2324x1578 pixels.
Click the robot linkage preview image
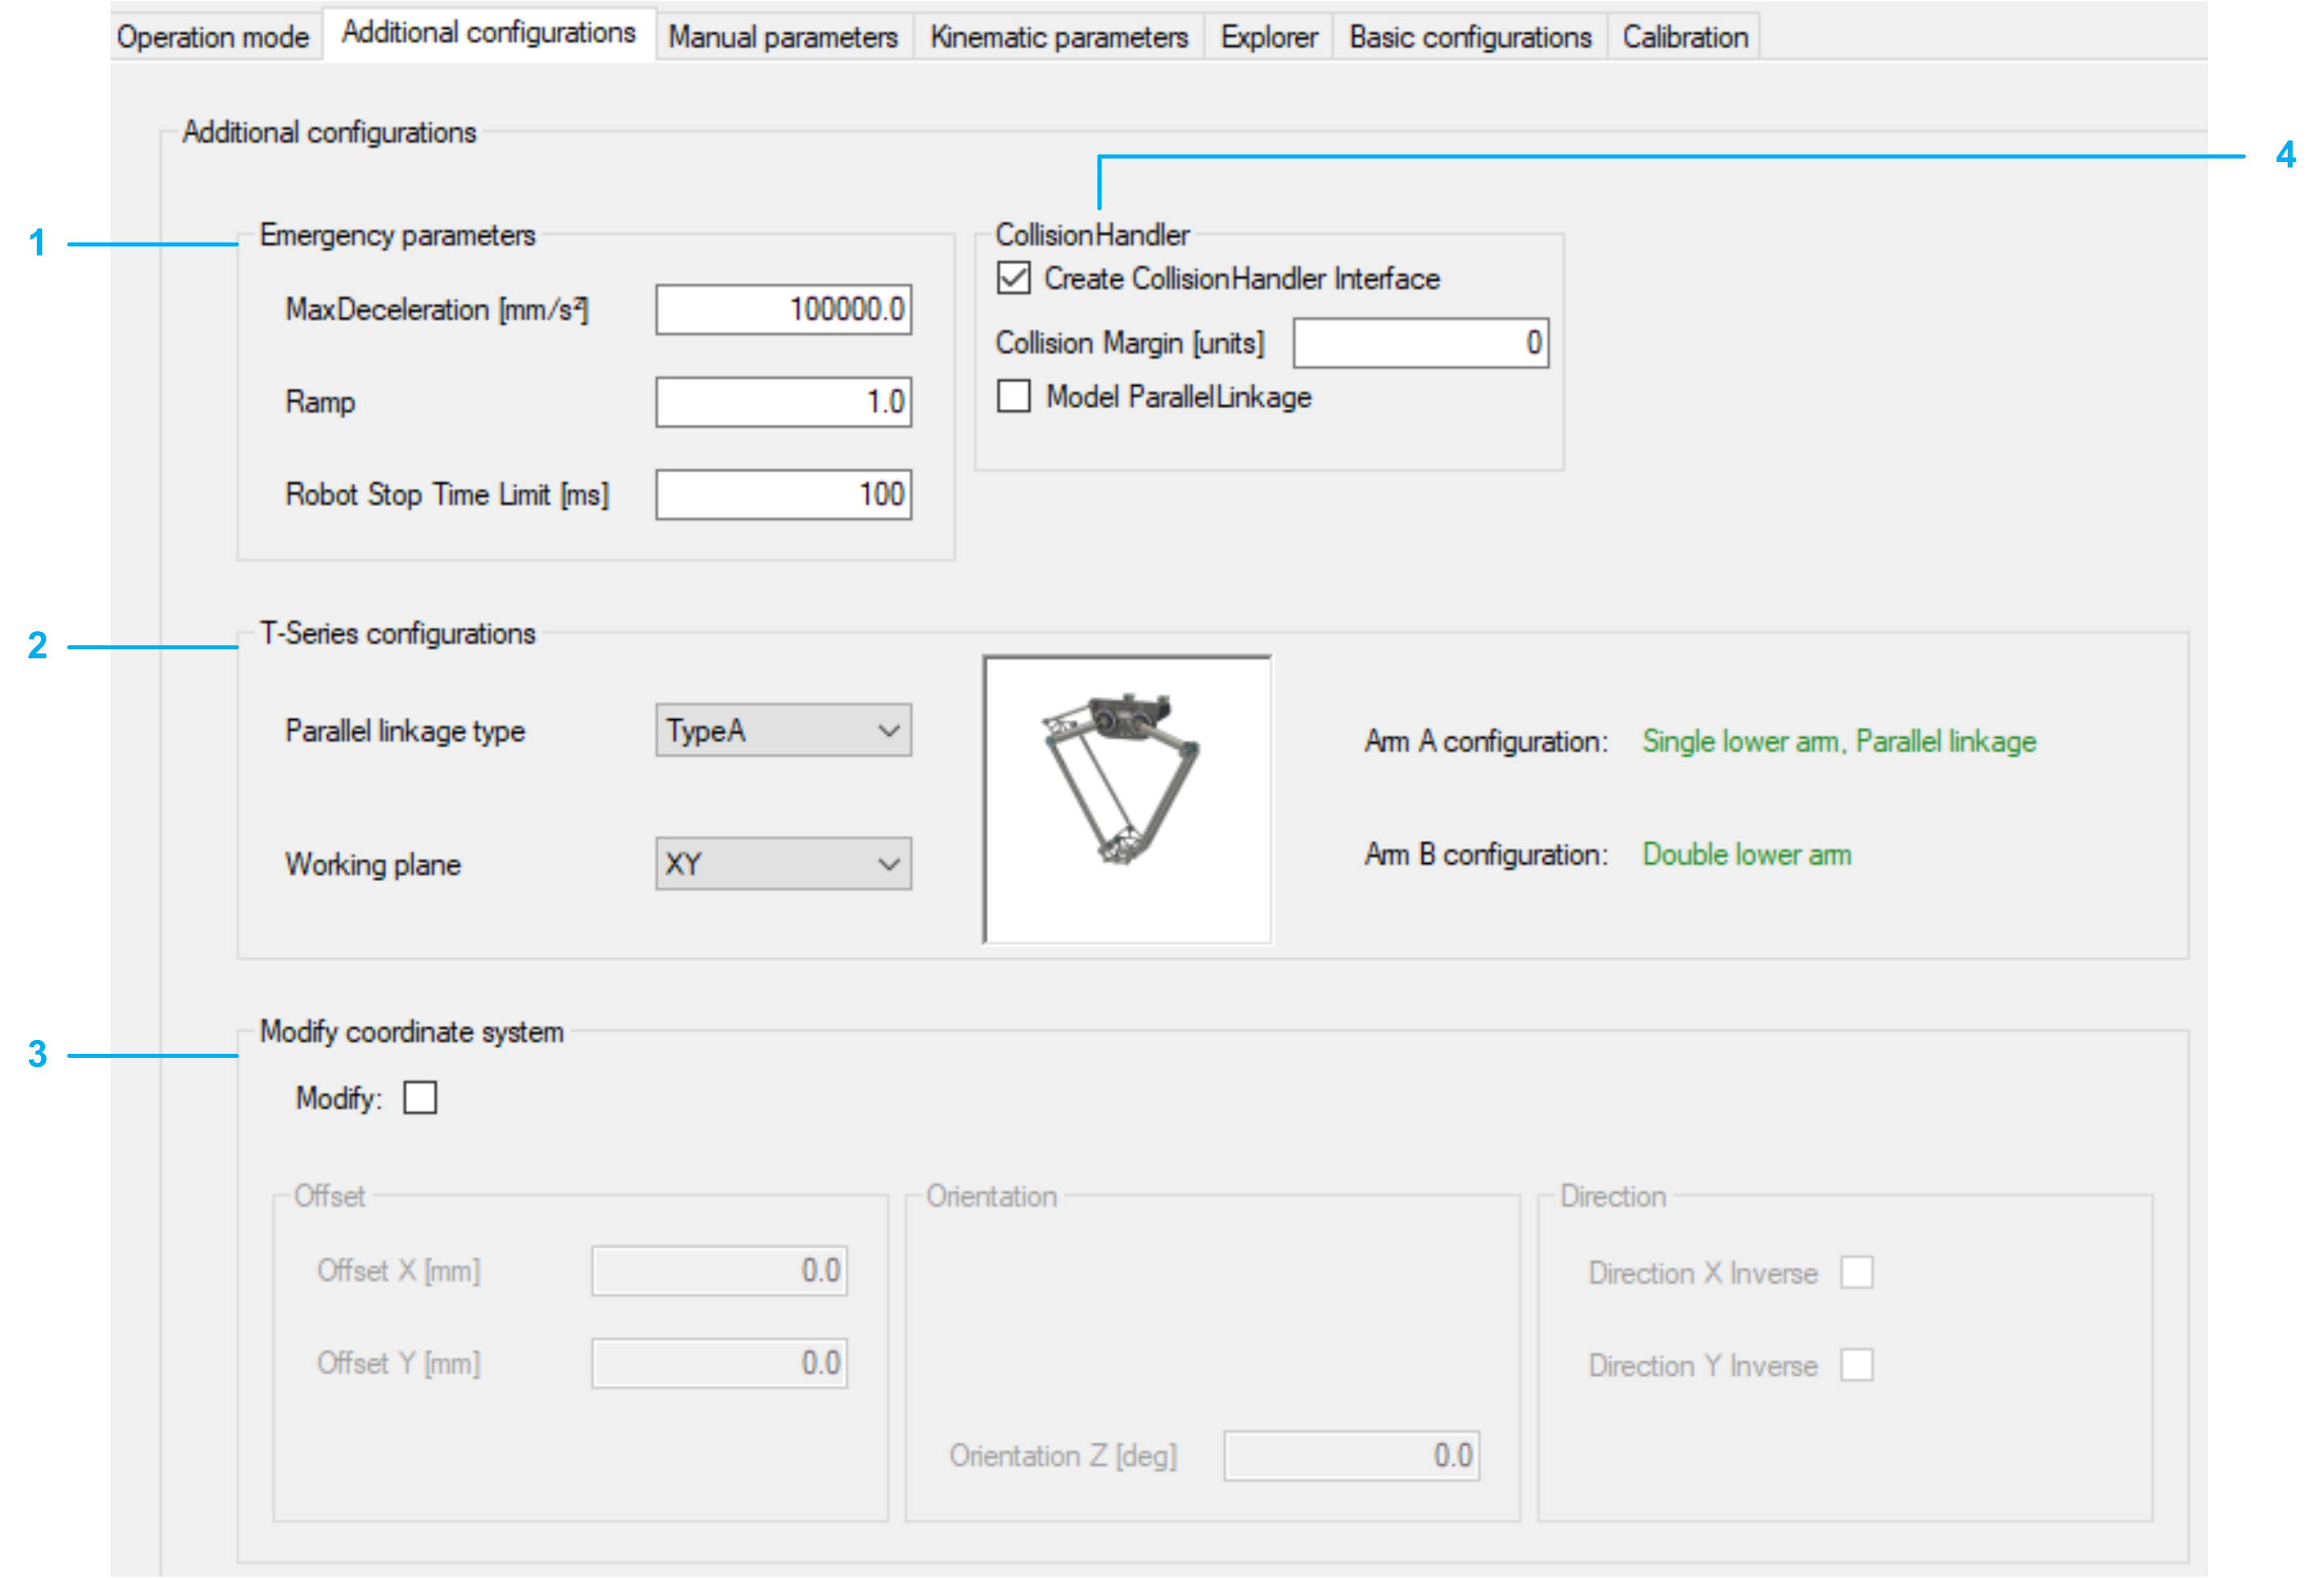click(1127, 799)
